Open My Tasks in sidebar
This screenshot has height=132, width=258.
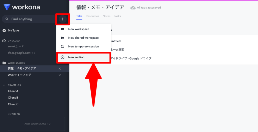[x=14, y=31]
